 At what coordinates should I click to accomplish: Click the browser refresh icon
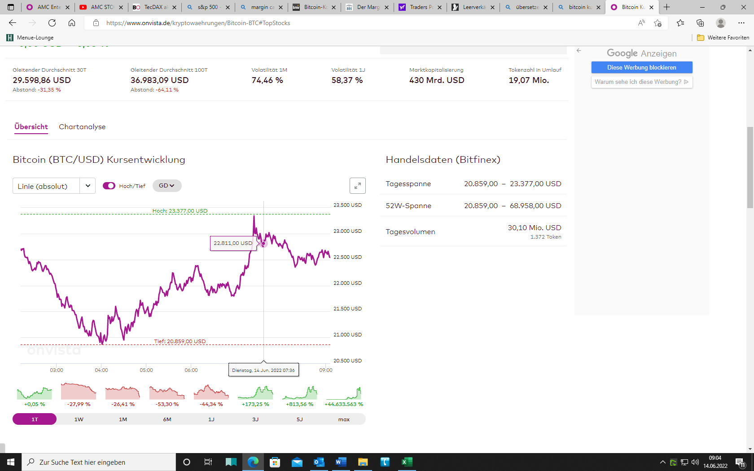tap(52, 23)
